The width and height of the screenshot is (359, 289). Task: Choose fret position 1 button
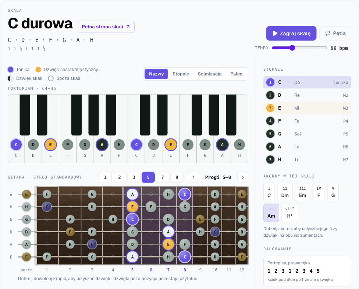coord(105,177)
